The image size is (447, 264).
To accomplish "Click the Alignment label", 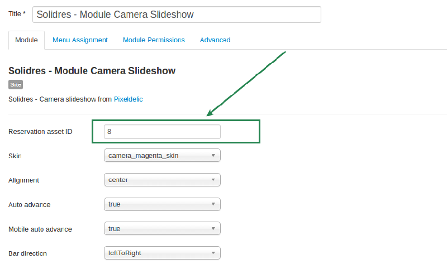I will click(24, 180).
